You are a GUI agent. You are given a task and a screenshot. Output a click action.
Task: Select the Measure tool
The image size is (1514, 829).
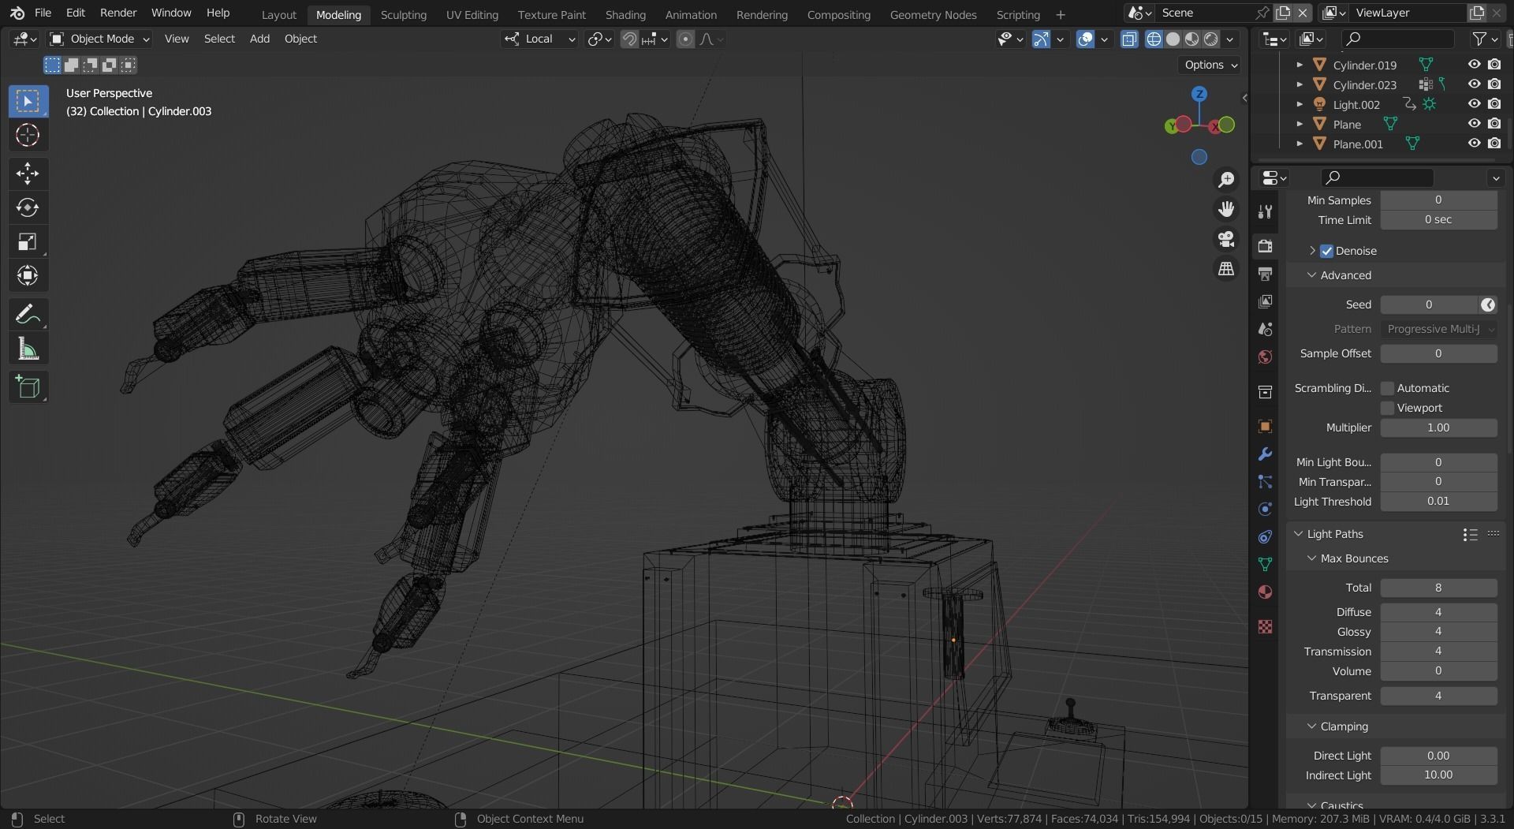[28, 348]
